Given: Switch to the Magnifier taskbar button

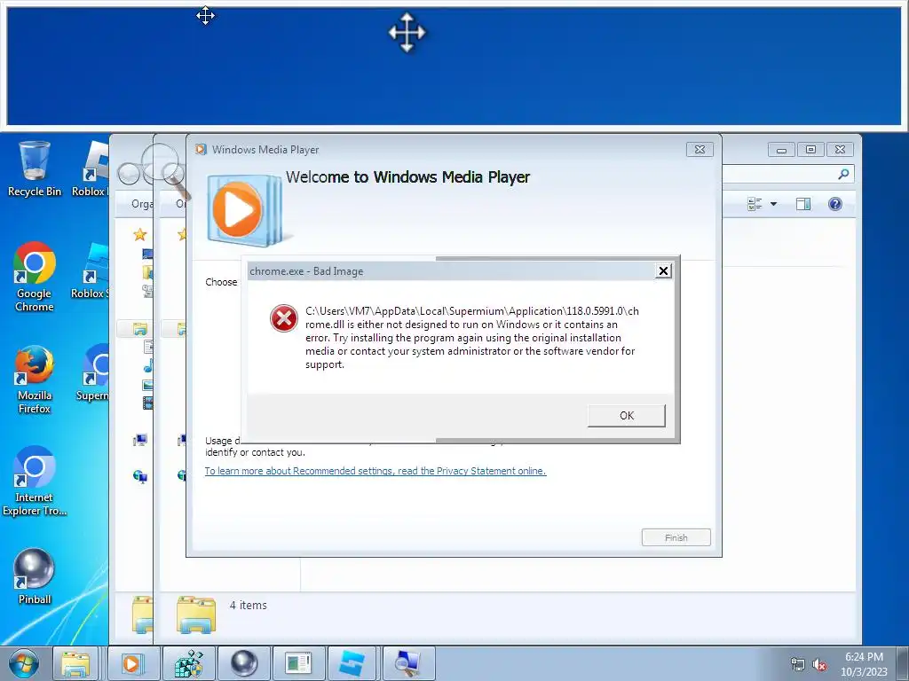Looking at the screenshot, I should 408,663.
